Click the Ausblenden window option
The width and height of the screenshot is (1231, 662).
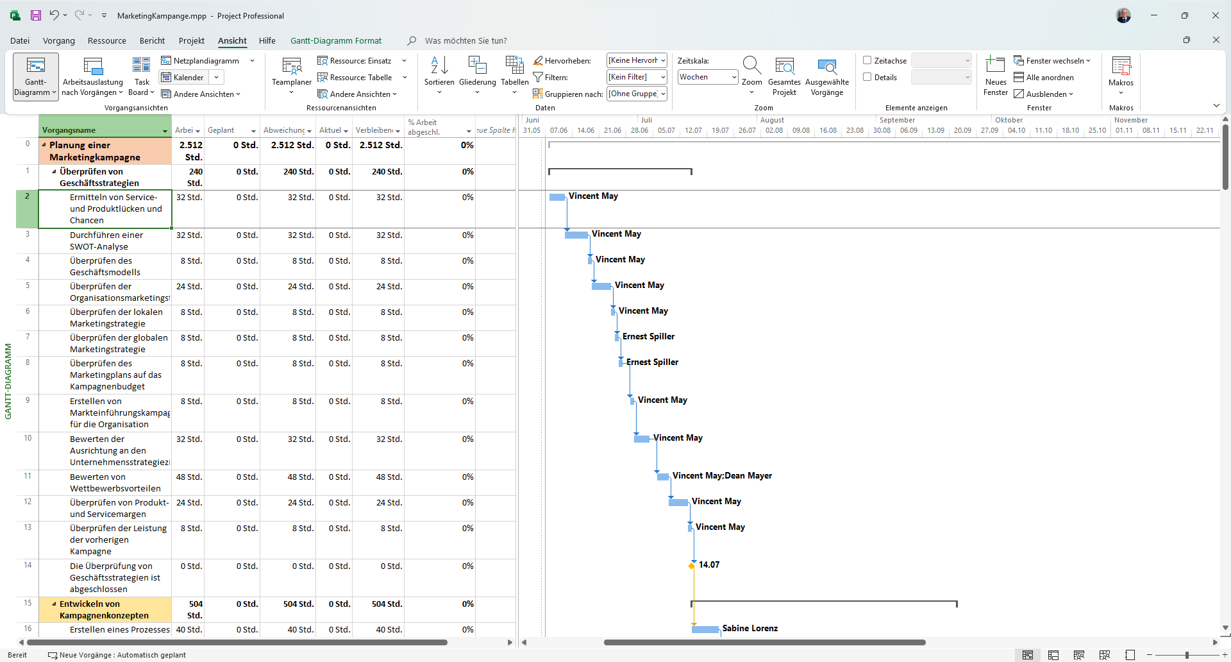coord(1043,94)
